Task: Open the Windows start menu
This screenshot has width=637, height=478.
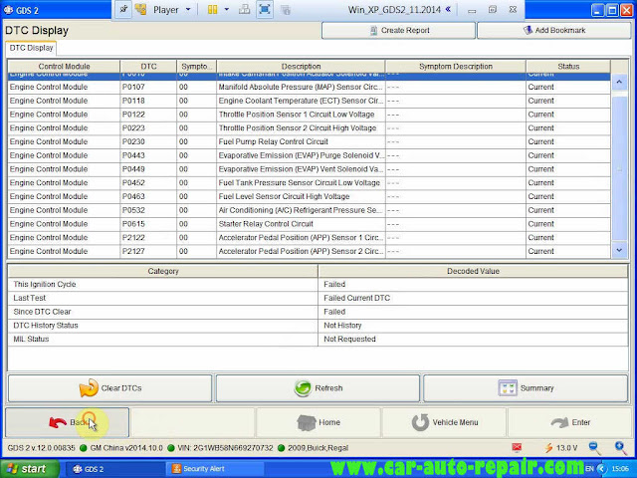Action: click(x=29, y=469)
